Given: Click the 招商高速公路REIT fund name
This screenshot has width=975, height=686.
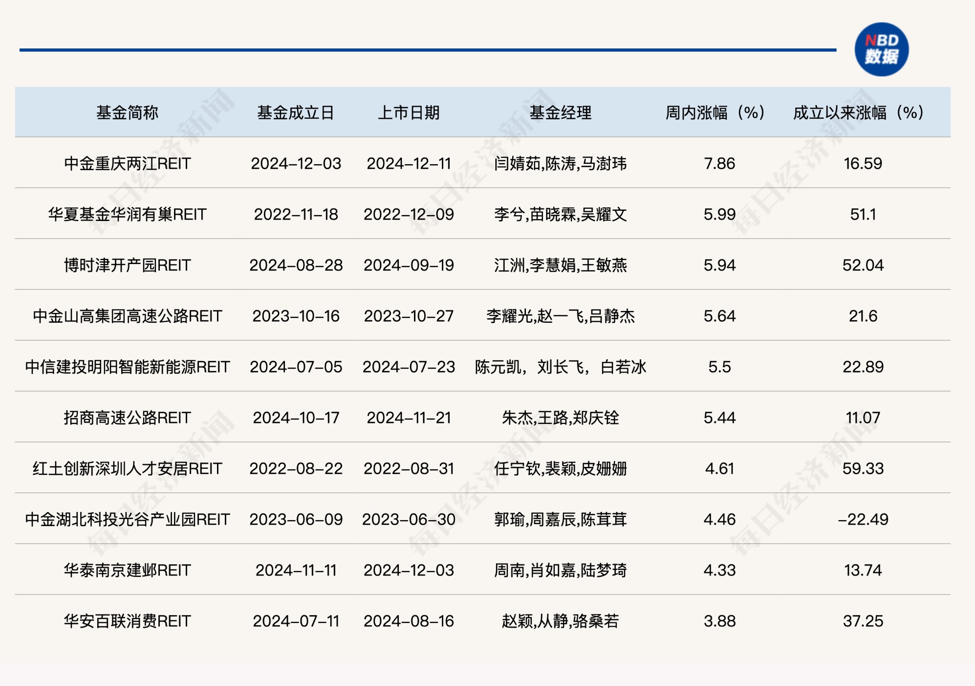Looking at the screenshot, I should coord(127,418).
